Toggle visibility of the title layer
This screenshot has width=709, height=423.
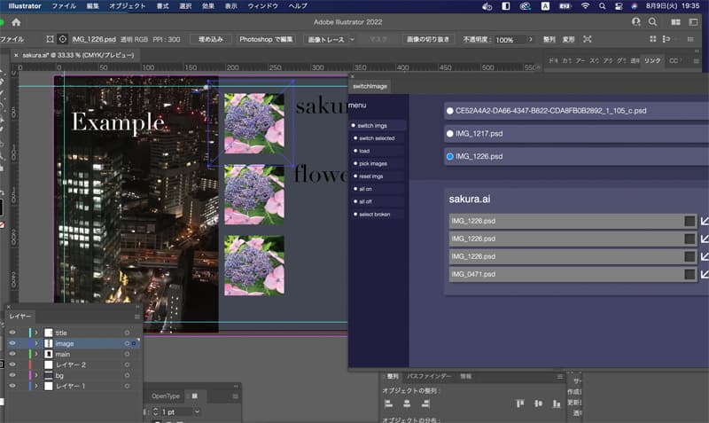click(12, 333)
